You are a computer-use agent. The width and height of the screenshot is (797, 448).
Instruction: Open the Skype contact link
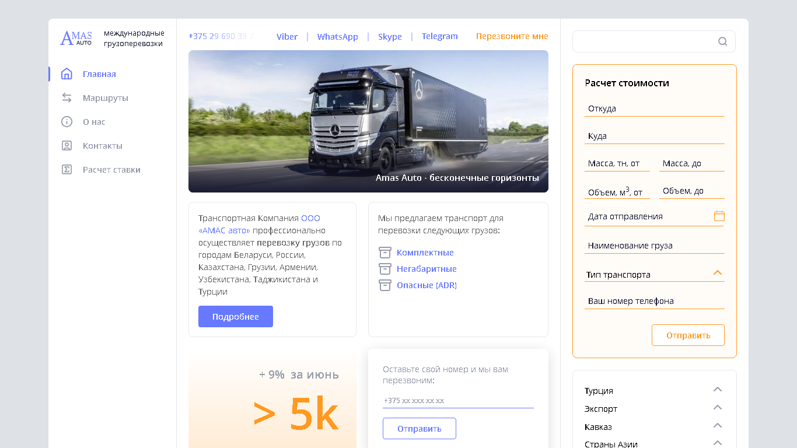click(x=390, y=36)
